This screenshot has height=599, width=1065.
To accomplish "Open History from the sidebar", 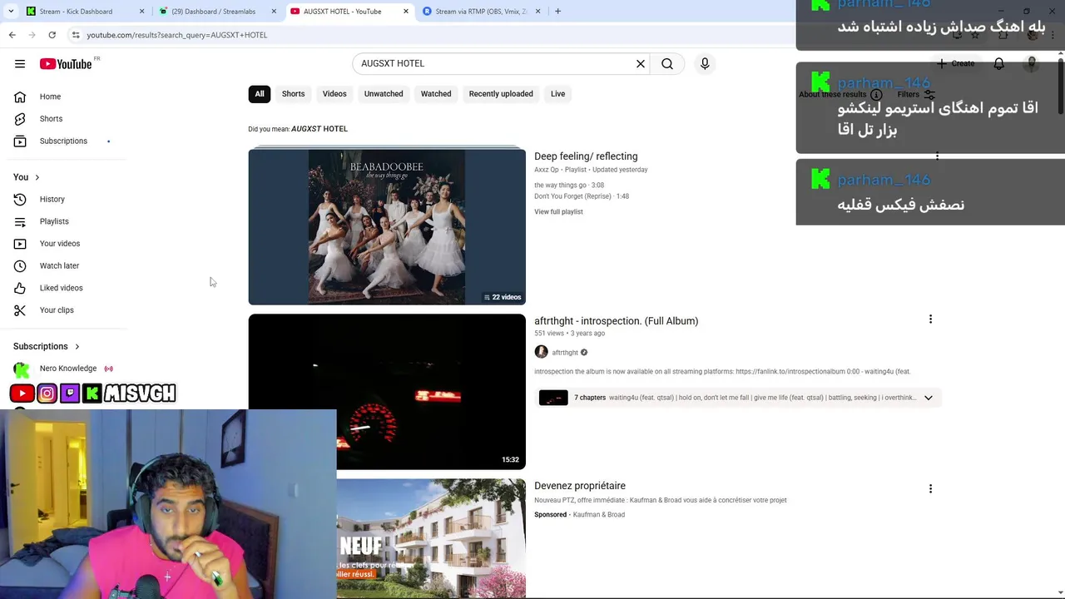I will (x=52, y=200).
